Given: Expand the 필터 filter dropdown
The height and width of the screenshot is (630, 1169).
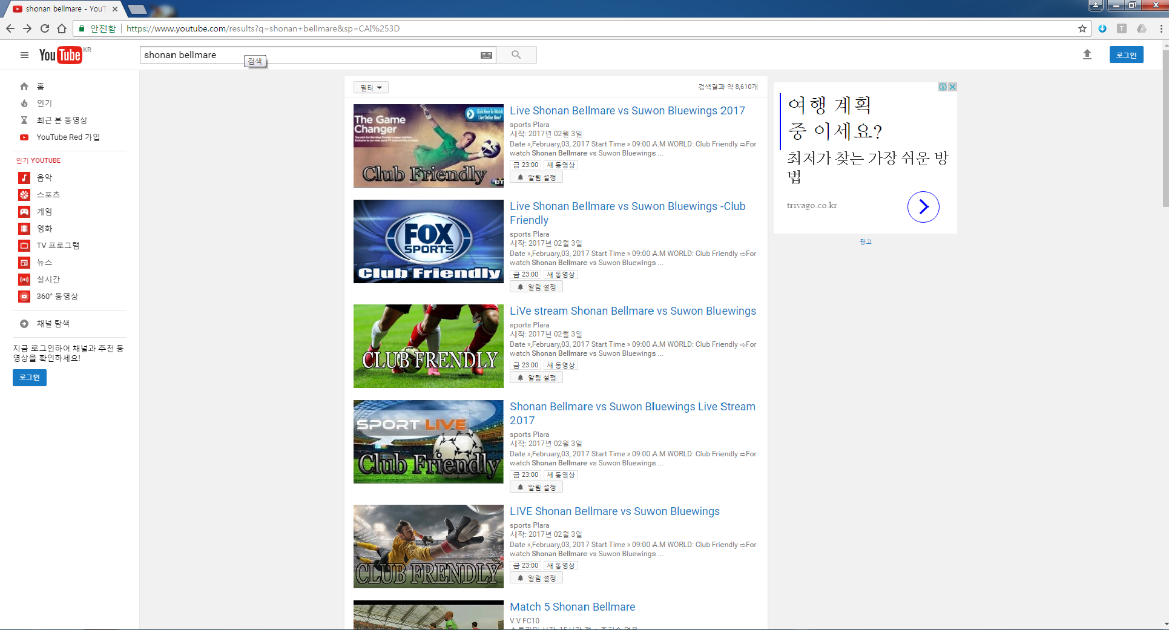Looking at the screenshot, I should coord(371,88).
